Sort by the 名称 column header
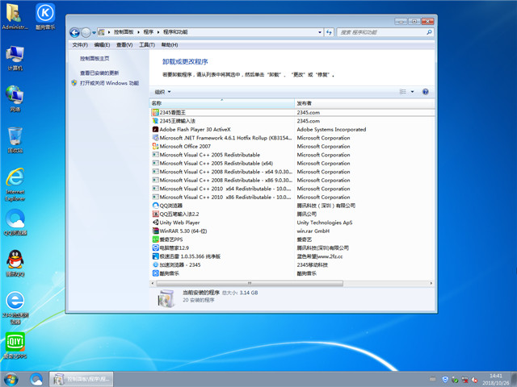Viewport: 517px width, 387px height. [222, 103]
